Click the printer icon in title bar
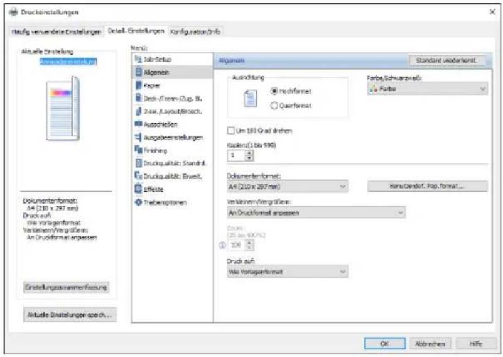 [x=13, y=12]
